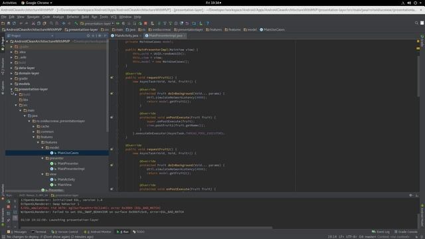Click the red Stop icon in Run panel
The image size is (425, 239).
point(9,206)
